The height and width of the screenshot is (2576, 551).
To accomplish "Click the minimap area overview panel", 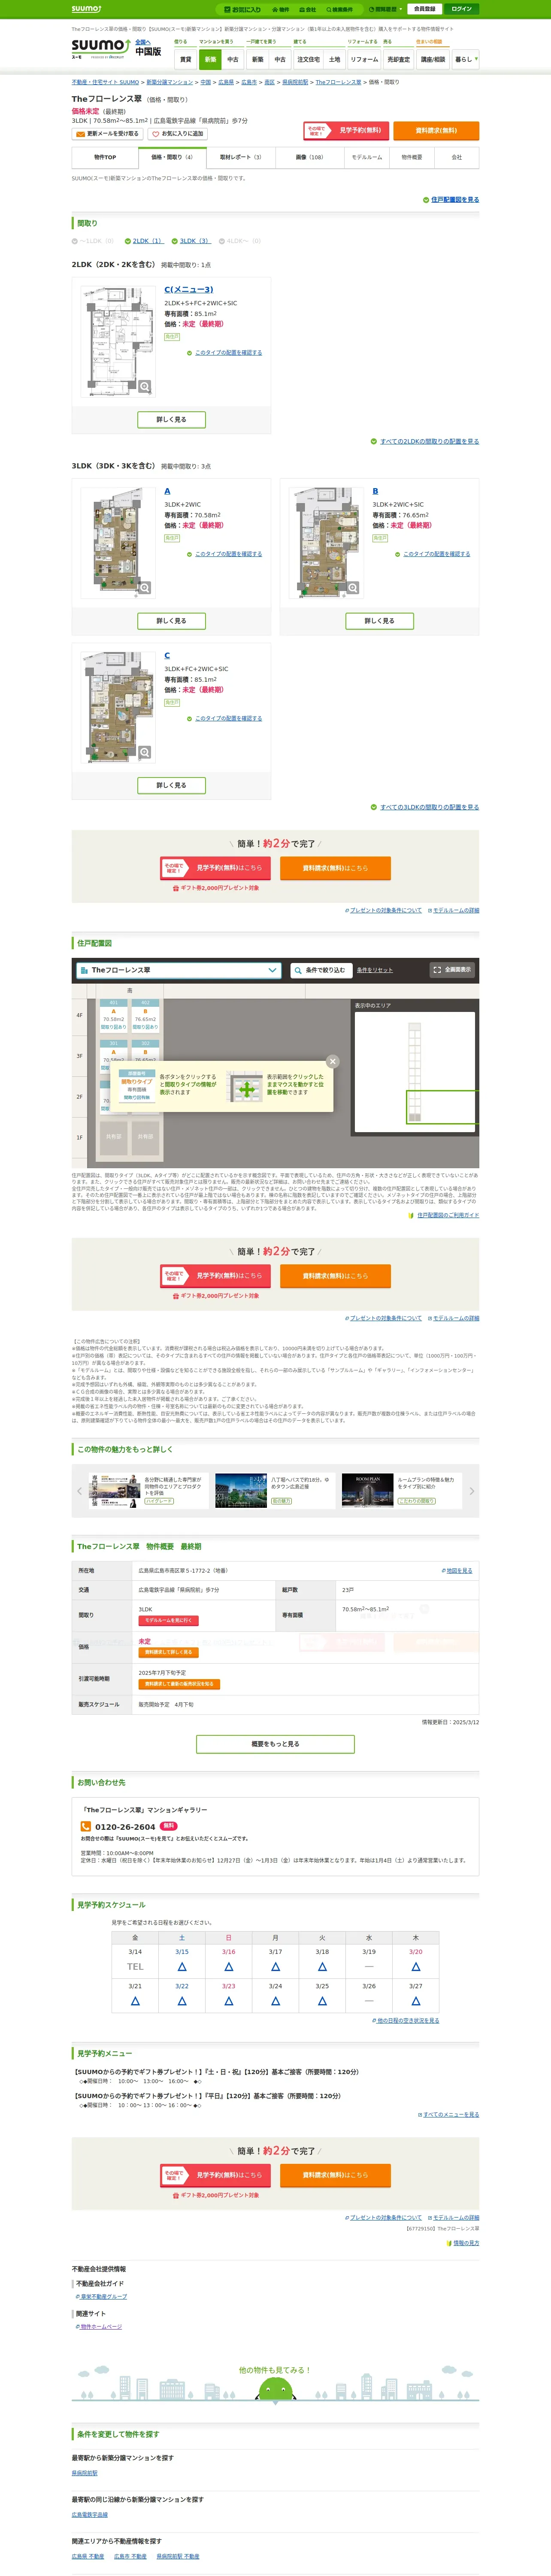I will tap(414, 1071).
